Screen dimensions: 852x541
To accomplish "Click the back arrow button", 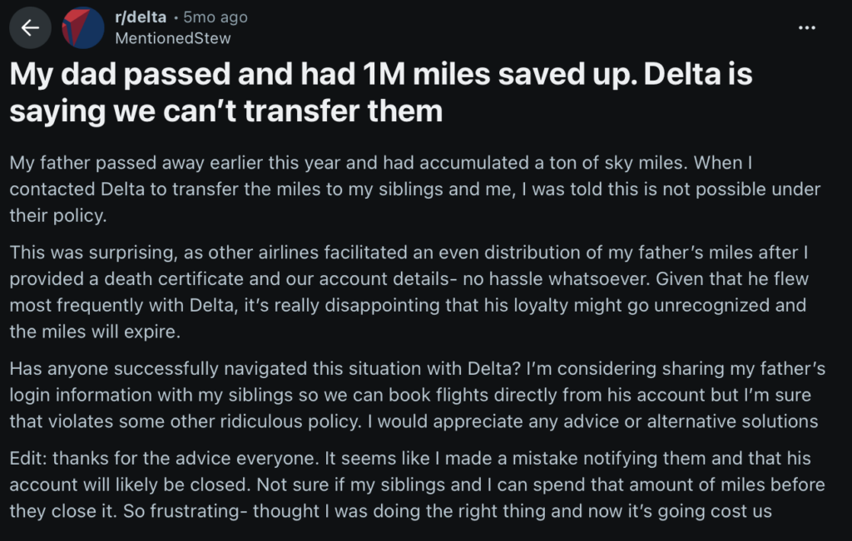I will [30, 27].
